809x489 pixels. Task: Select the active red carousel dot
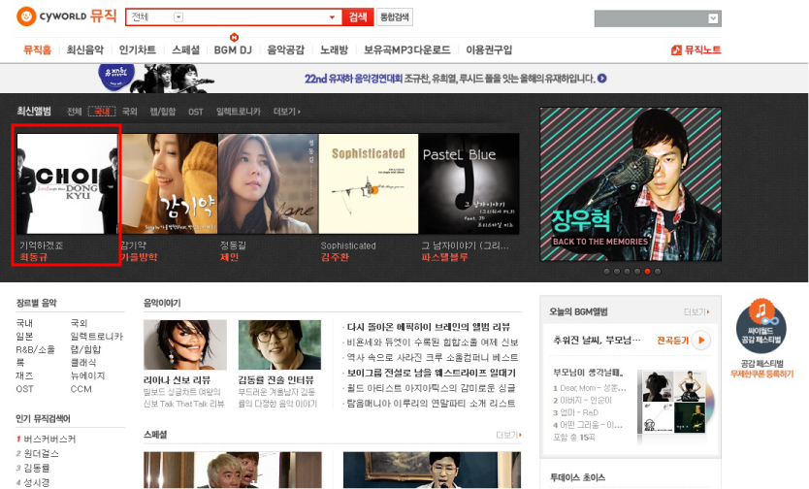pyautogui.click(x=647, y=272)
